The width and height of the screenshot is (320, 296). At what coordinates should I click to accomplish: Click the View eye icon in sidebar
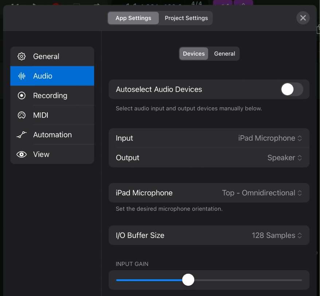[22, 154]
